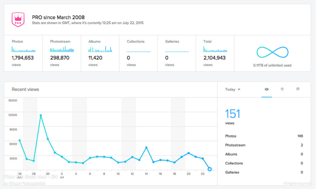
Task: Select the speech bubble comments tab icon
Action: (298, 89)
